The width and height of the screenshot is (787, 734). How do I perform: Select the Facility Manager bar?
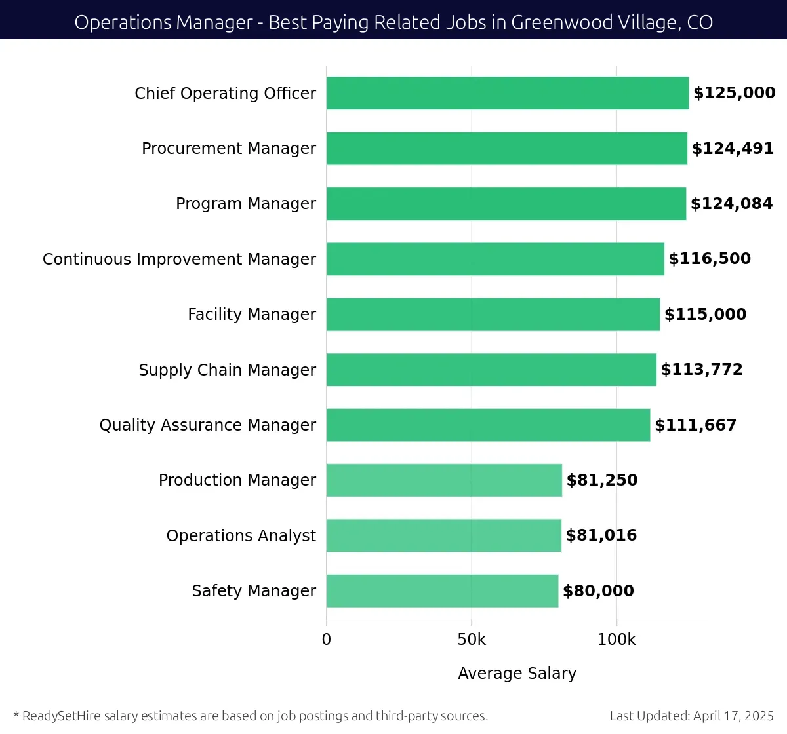[x=493, y=315]
